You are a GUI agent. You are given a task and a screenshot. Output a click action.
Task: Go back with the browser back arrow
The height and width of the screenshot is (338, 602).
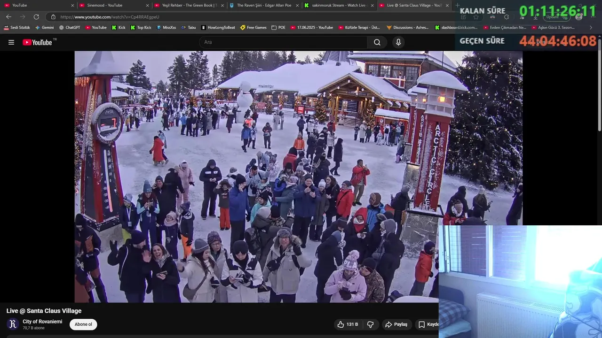[x=8, y=17]
